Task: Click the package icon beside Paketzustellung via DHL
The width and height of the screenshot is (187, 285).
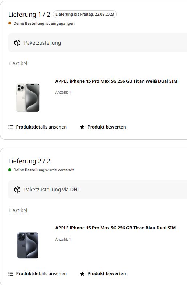Action: tap(17, 190)
